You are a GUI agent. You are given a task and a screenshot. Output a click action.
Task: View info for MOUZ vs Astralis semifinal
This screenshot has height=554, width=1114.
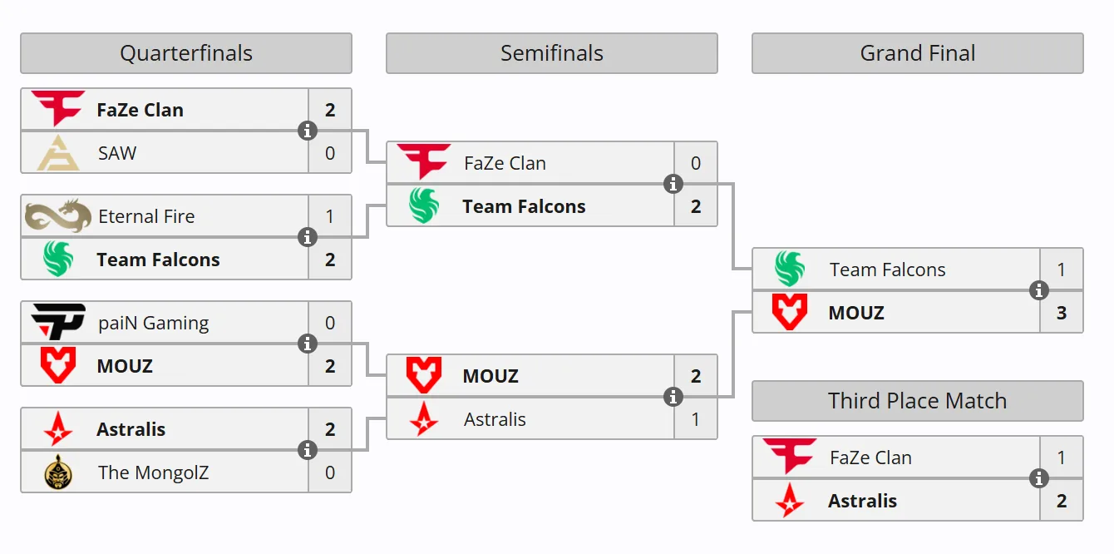click(x=673, y=397)
